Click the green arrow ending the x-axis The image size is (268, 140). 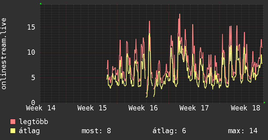coord(264,103)
